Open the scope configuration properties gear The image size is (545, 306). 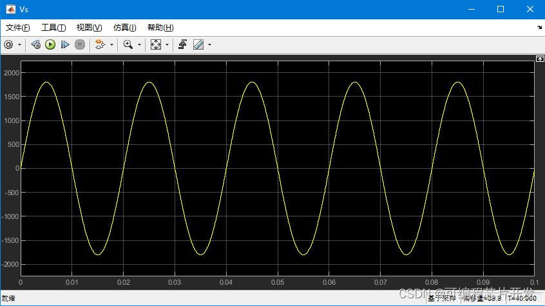8,44
